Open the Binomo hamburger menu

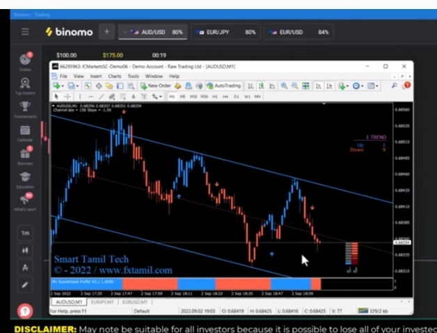click(x=25, y=31)
